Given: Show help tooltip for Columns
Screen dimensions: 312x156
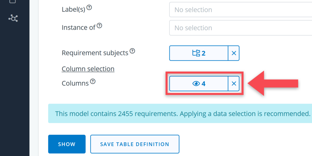Looking at the screenshot, I should coord(93,81).
